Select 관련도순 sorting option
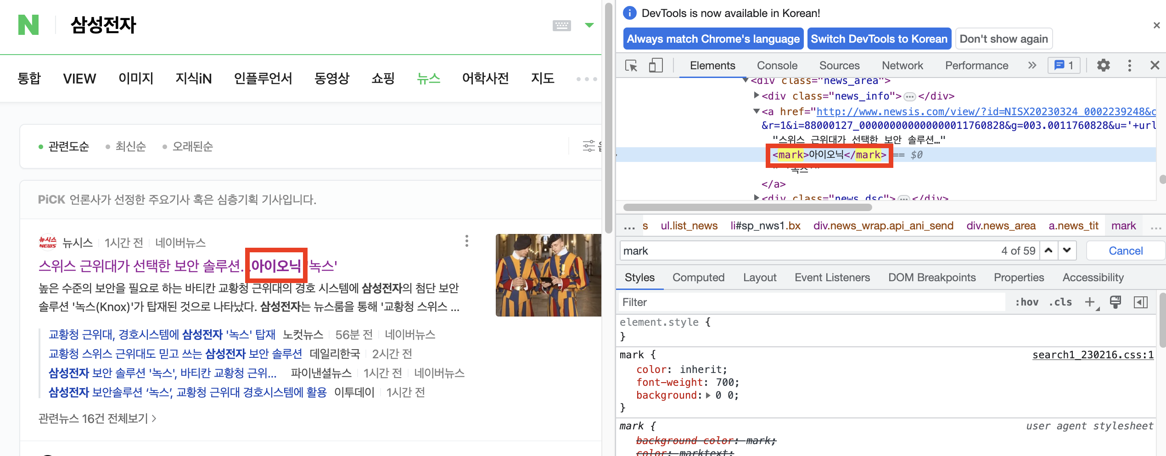The height and width of the screenshot is (456, 1166). [68, 146]
